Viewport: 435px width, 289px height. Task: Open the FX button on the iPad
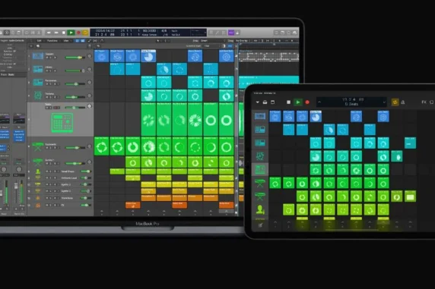point(424,102)
